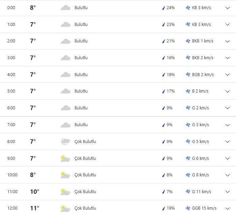Click 'Çok Bulutlu' text at 9:00
Screen dimensions: 236x216
pos(85,158)
